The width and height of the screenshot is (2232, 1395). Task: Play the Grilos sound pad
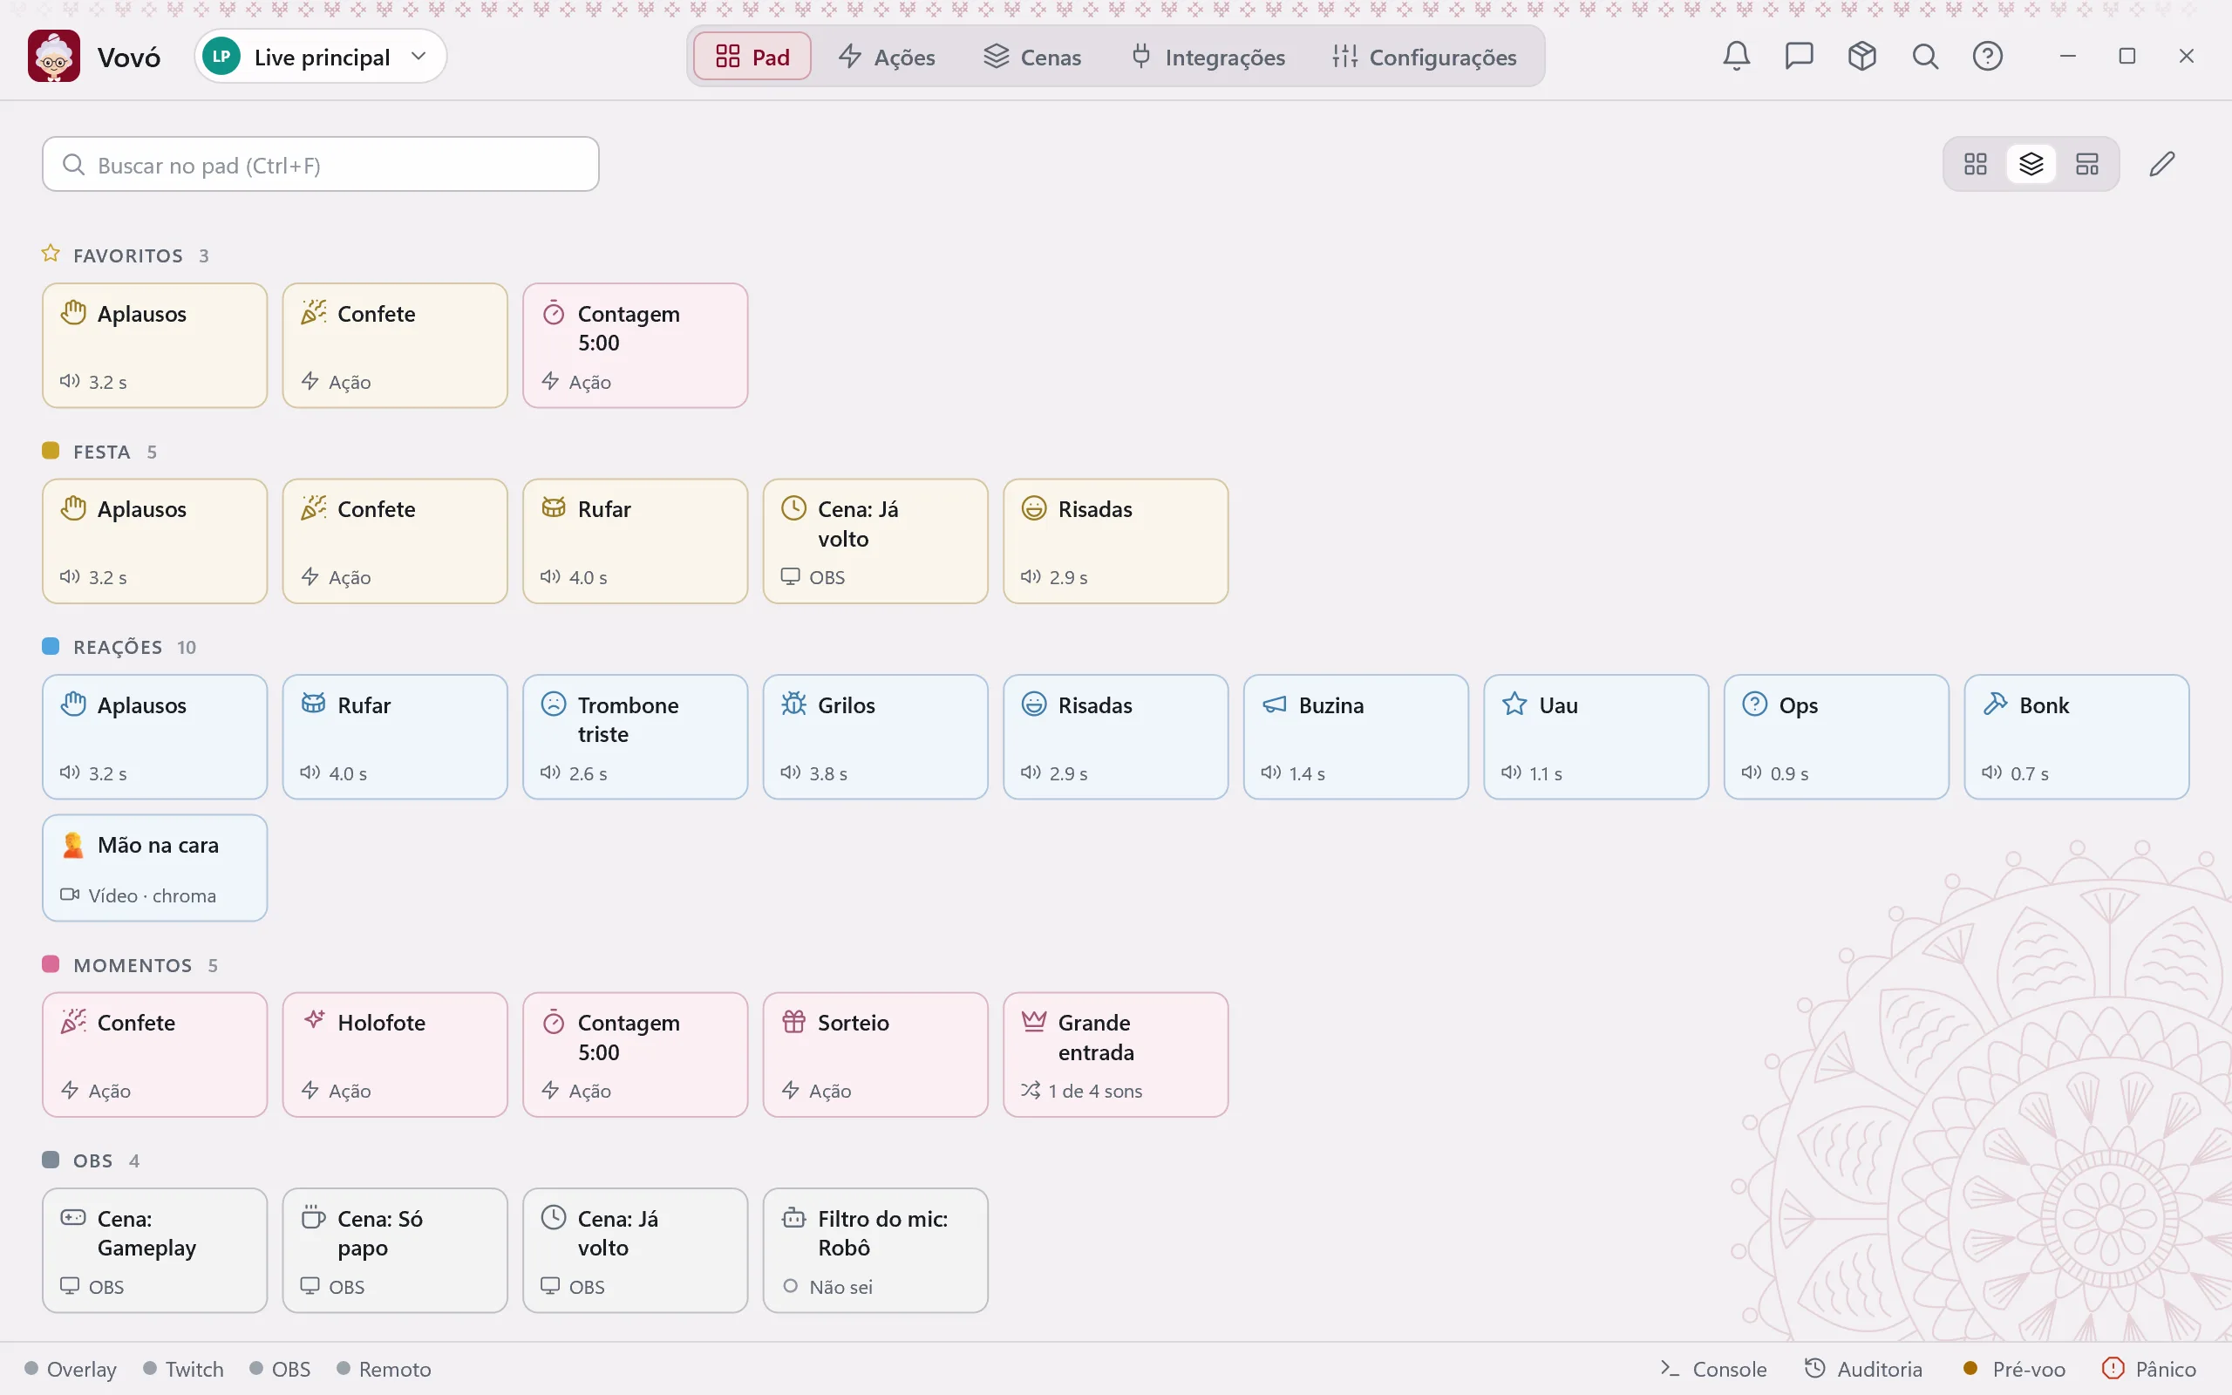875,738
